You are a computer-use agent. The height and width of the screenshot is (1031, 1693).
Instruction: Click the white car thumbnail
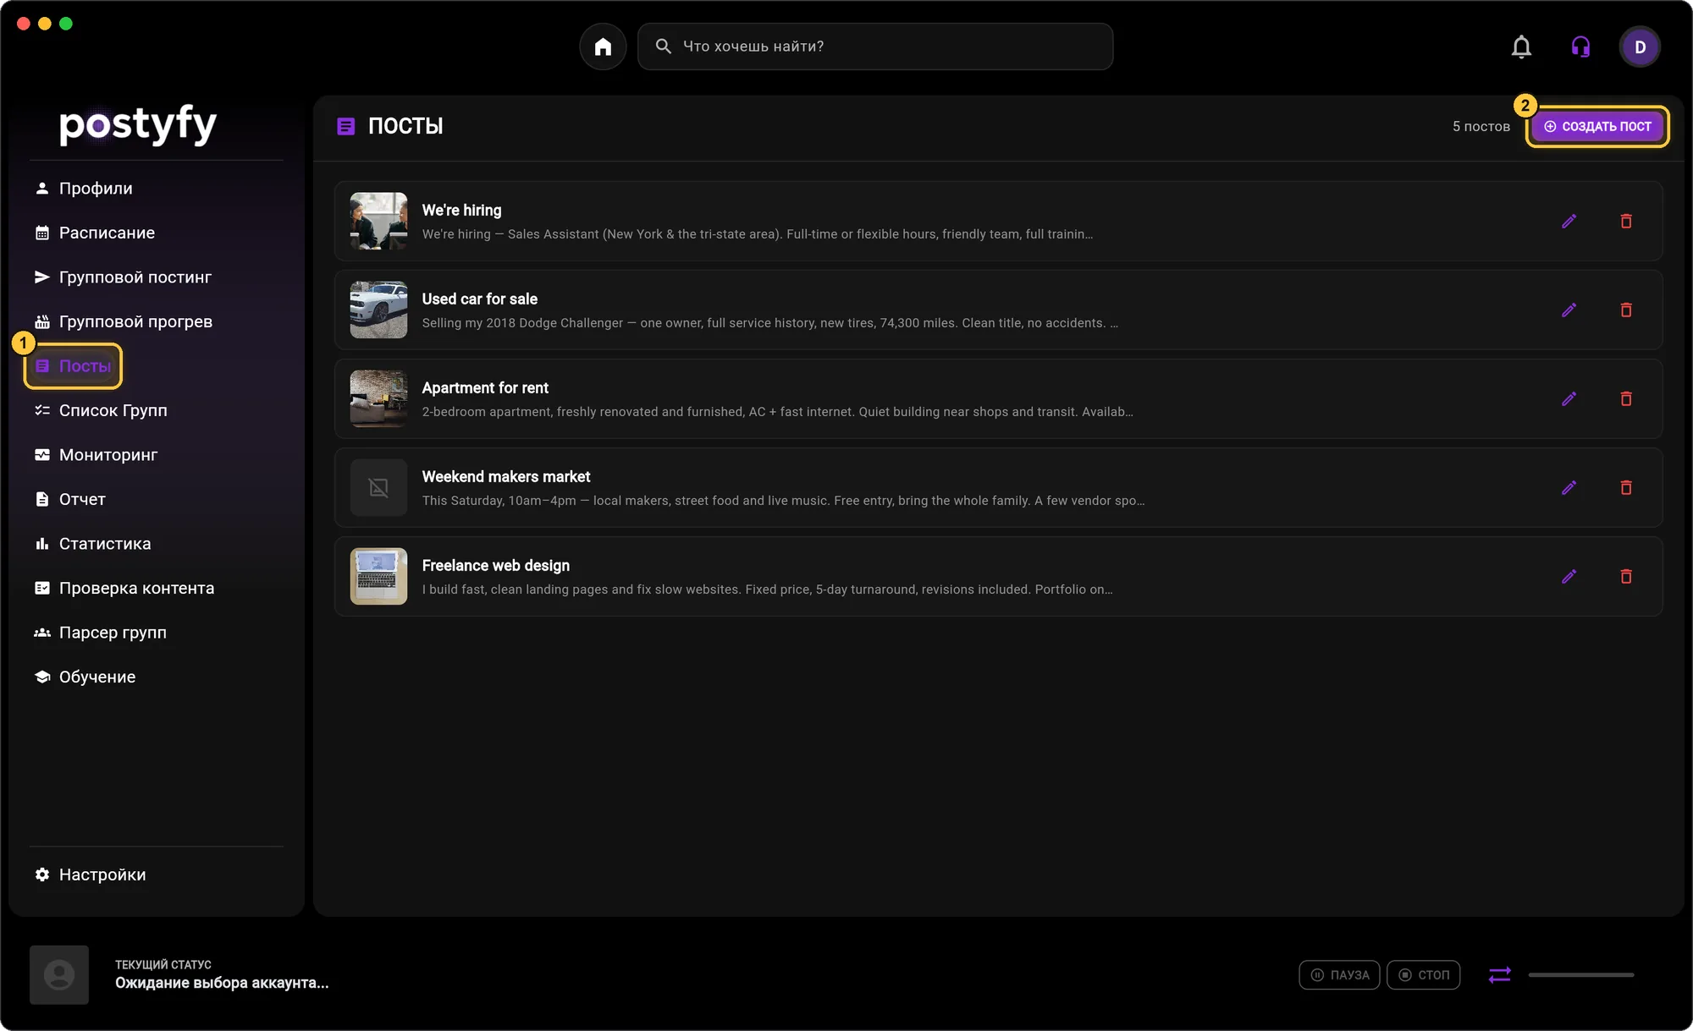[378, 310]
